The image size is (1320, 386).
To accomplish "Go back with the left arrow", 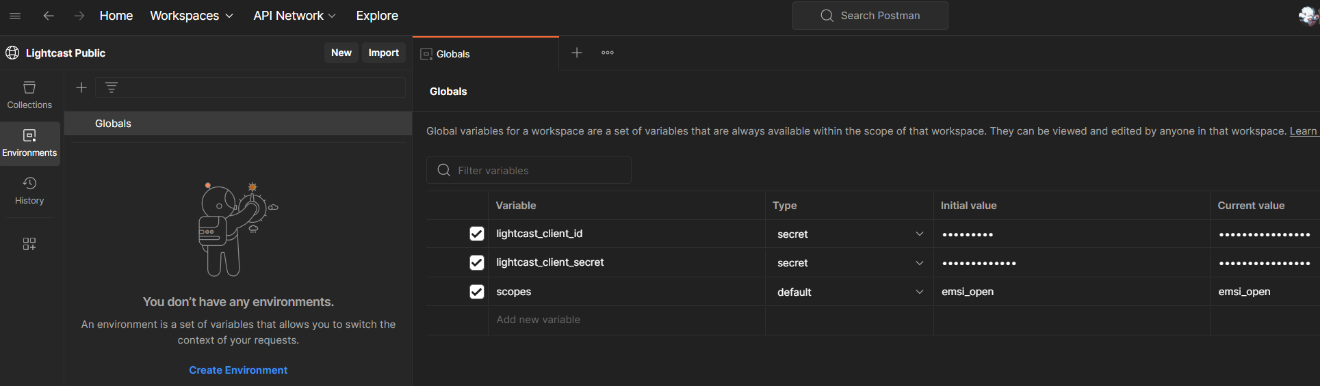I will coord(49,16).
